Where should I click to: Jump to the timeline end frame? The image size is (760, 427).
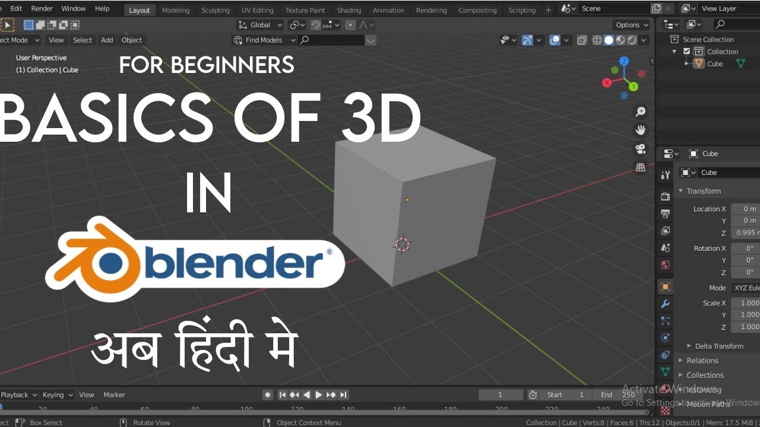[343, 395]
